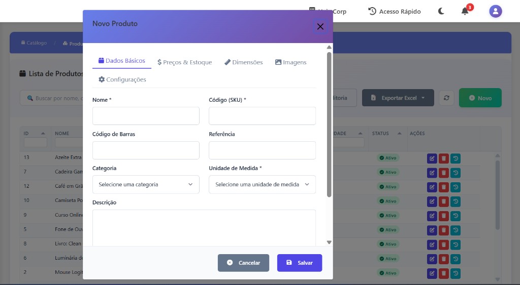
Task: View history of row ID 2
Action: click(456, 273)
